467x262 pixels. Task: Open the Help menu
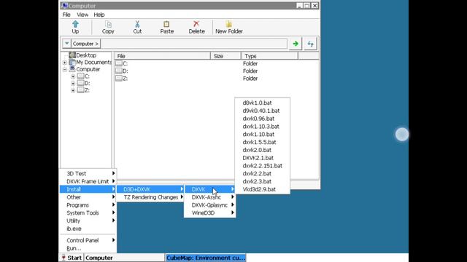(x=99, y=15)
